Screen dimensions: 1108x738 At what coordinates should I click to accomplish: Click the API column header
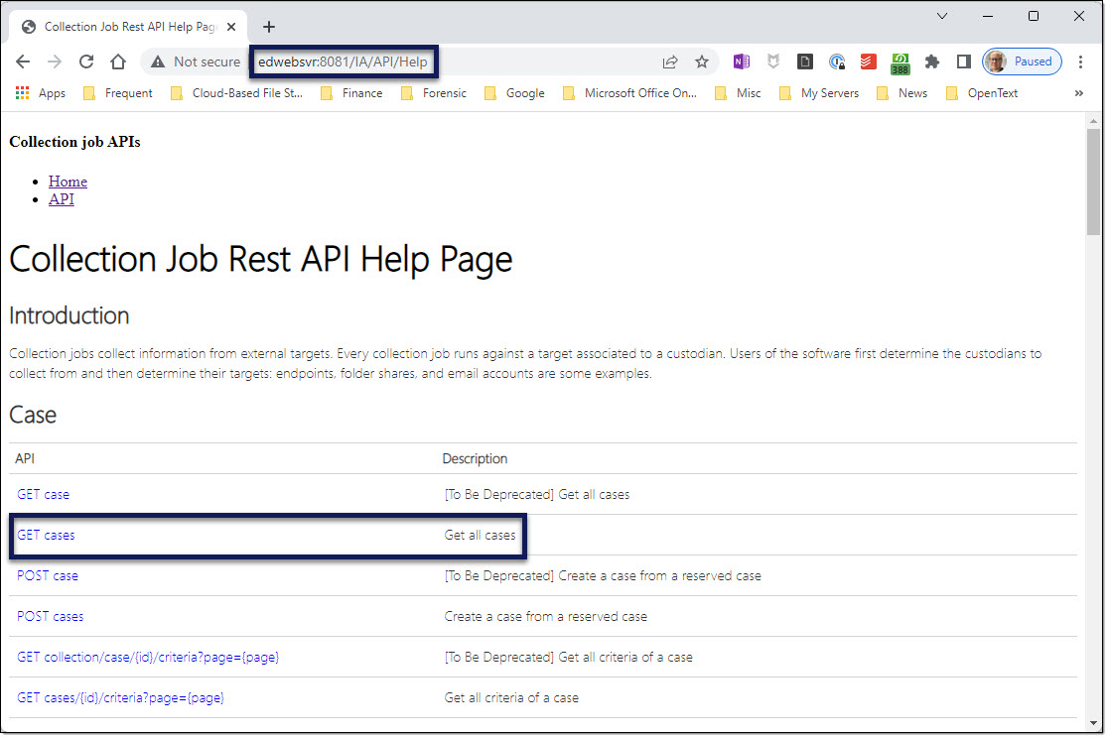tap(25, 459)
